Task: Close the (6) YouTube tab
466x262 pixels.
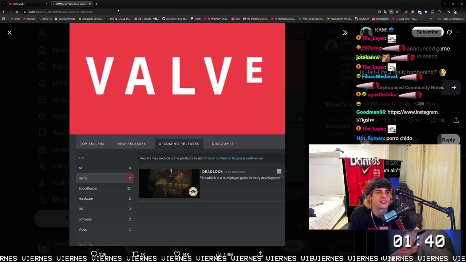Action: click(47, 4)
